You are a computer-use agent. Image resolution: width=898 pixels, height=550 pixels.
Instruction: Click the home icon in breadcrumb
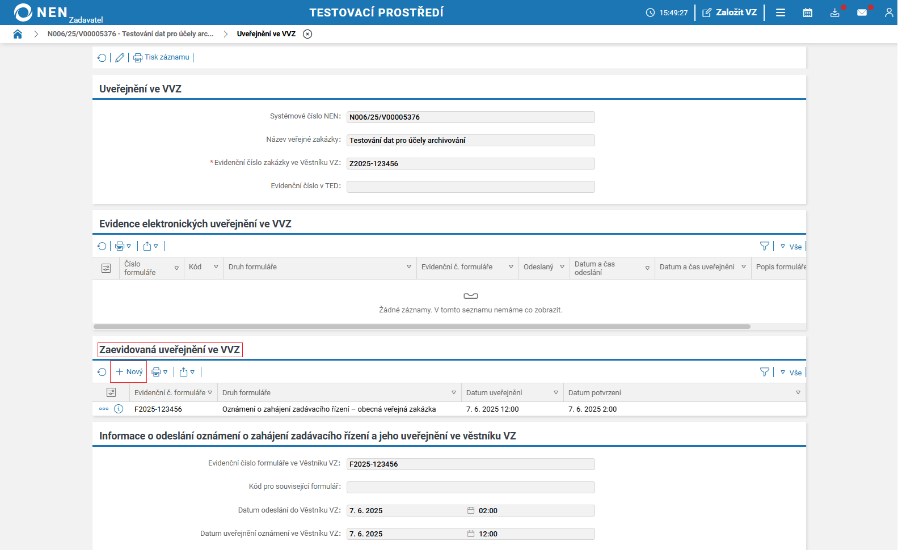[x=18, y=34]
